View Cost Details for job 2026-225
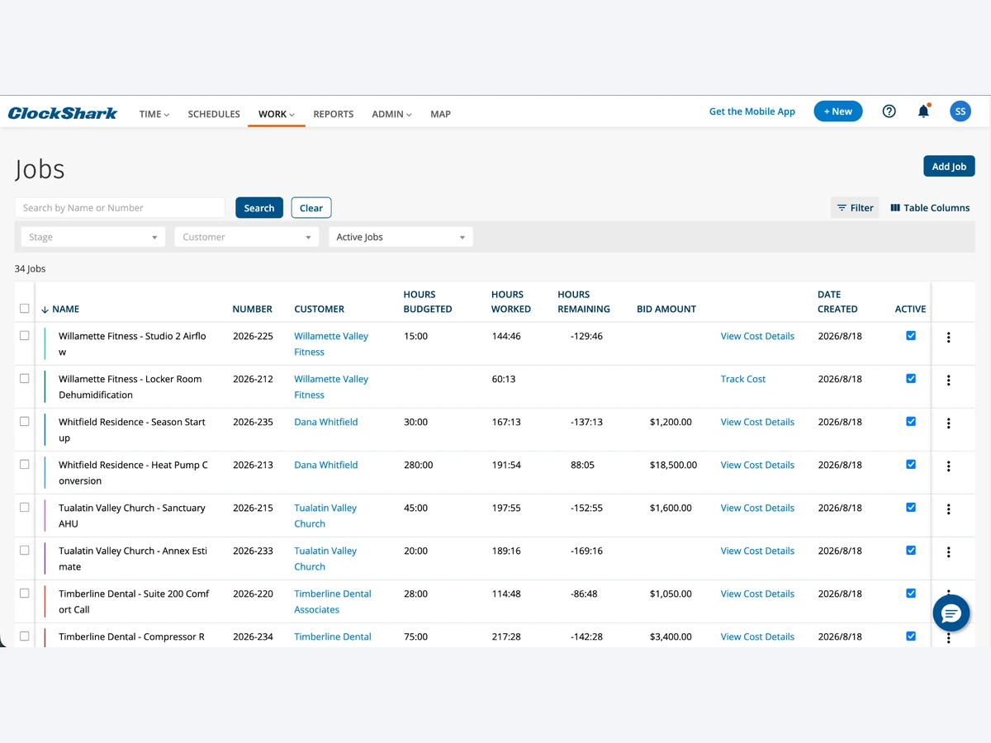991x743 pixels. [x=757, y=336]
